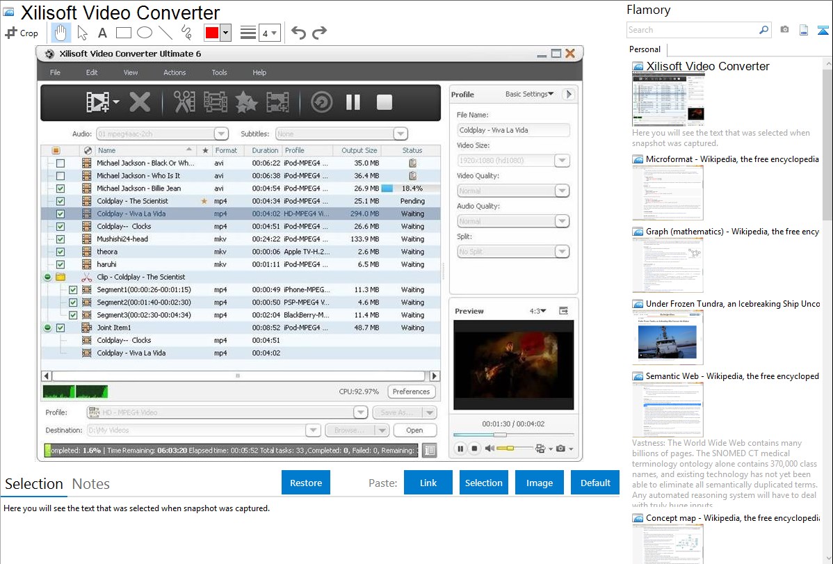
Task: Uncheck the Coldplay - The Scientist checkbox
Action: pyautogui.click(x=60, y=201)
